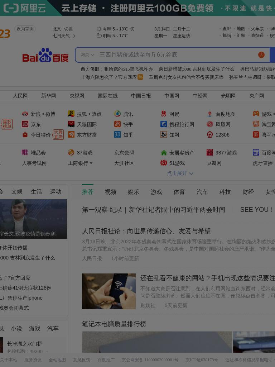Click the 唯品会 icon
Viewport: 275px width, 367px height.
point(25,152)
